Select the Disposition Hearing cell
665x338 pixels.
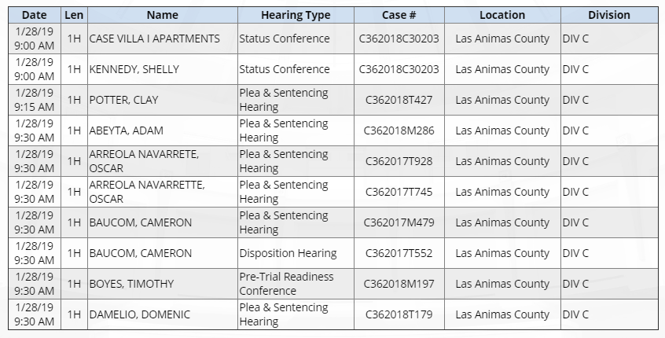coord(296,253)
